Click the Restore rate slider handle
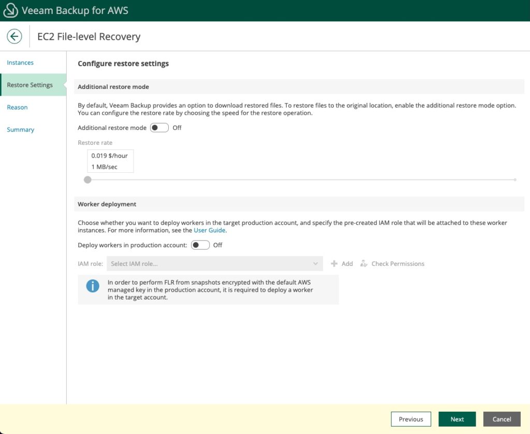The height and width of the screenshot is (434, 530). [x=87, y=179]
